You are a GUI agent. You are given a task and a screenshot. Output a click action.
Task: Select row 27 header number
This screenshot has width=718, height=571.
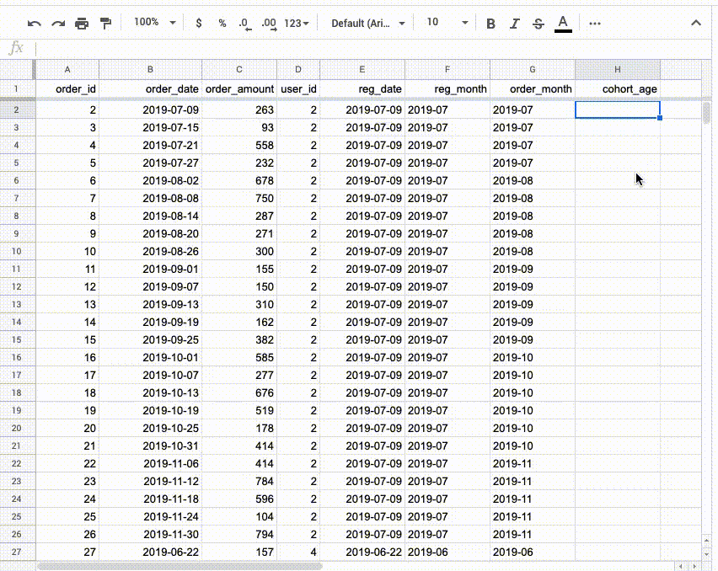[x=17, y=552]
